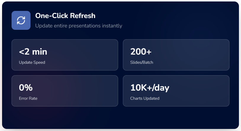Viewport: 241px width, 131px height.
Task: Click the "One-Click Refresh" heading
Action: click(x=65, y=16)
